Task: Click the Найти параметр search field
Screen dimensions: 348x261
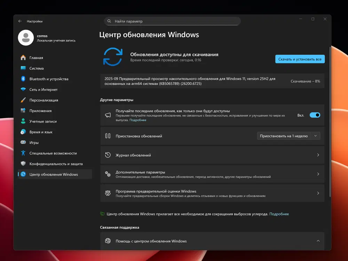Action: [x=172, y=21]
